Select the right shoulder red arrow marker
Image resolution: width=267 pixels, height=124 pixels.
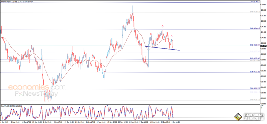click(172, 36)
